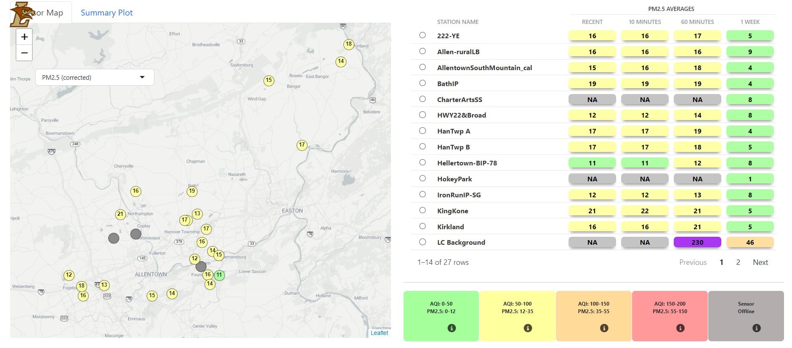Open info icon for AQI 150-200 legend
Screen dimensions: 792x348
[x=680, y=328]
